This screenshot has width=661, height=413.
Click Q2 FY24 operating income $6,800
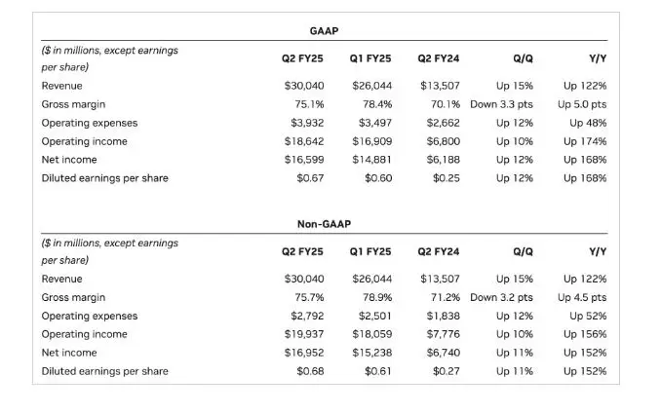(x=443, y=141)
